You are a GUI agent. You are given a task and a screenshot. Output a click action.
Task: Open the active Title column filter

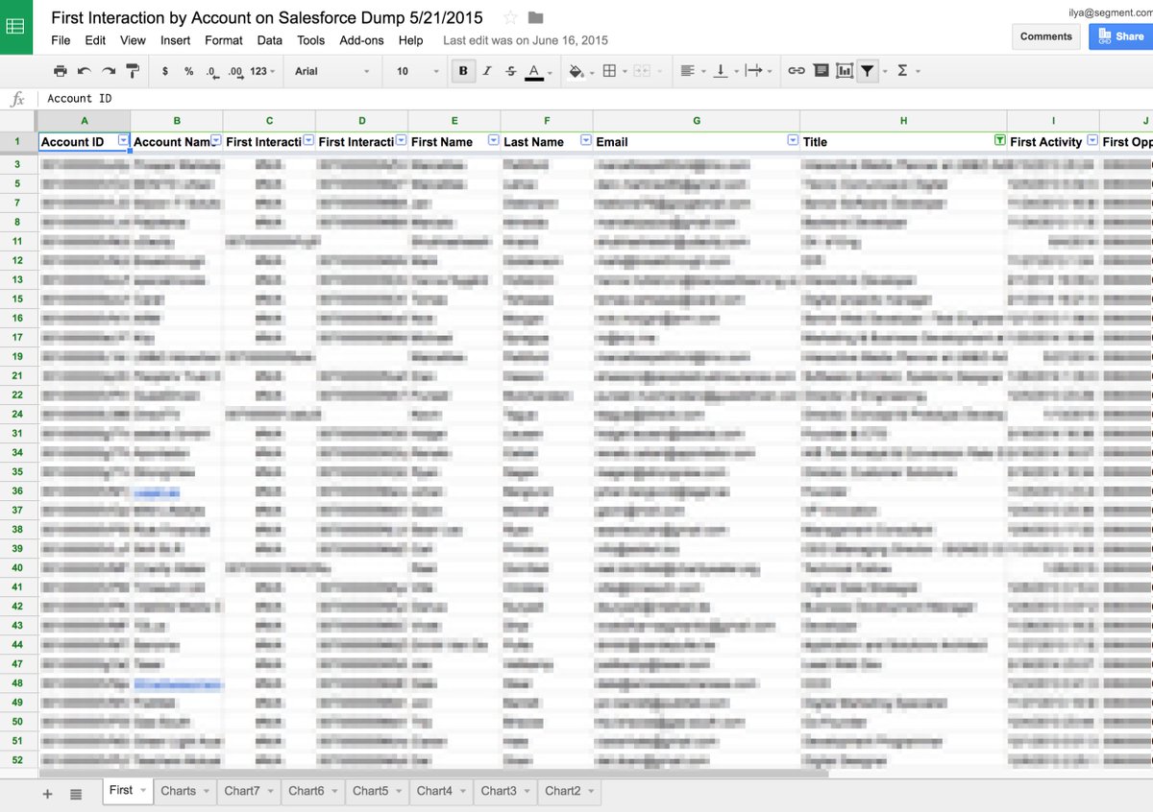click(x=999, y=140)
